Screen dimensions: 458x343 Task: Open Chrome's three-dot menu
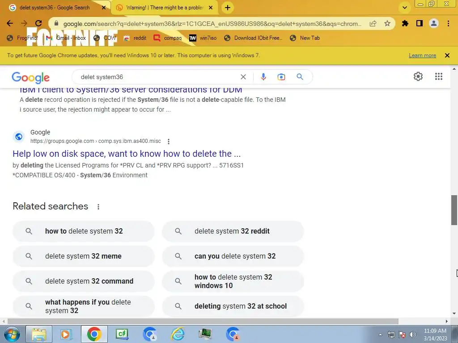coord(448,23)
